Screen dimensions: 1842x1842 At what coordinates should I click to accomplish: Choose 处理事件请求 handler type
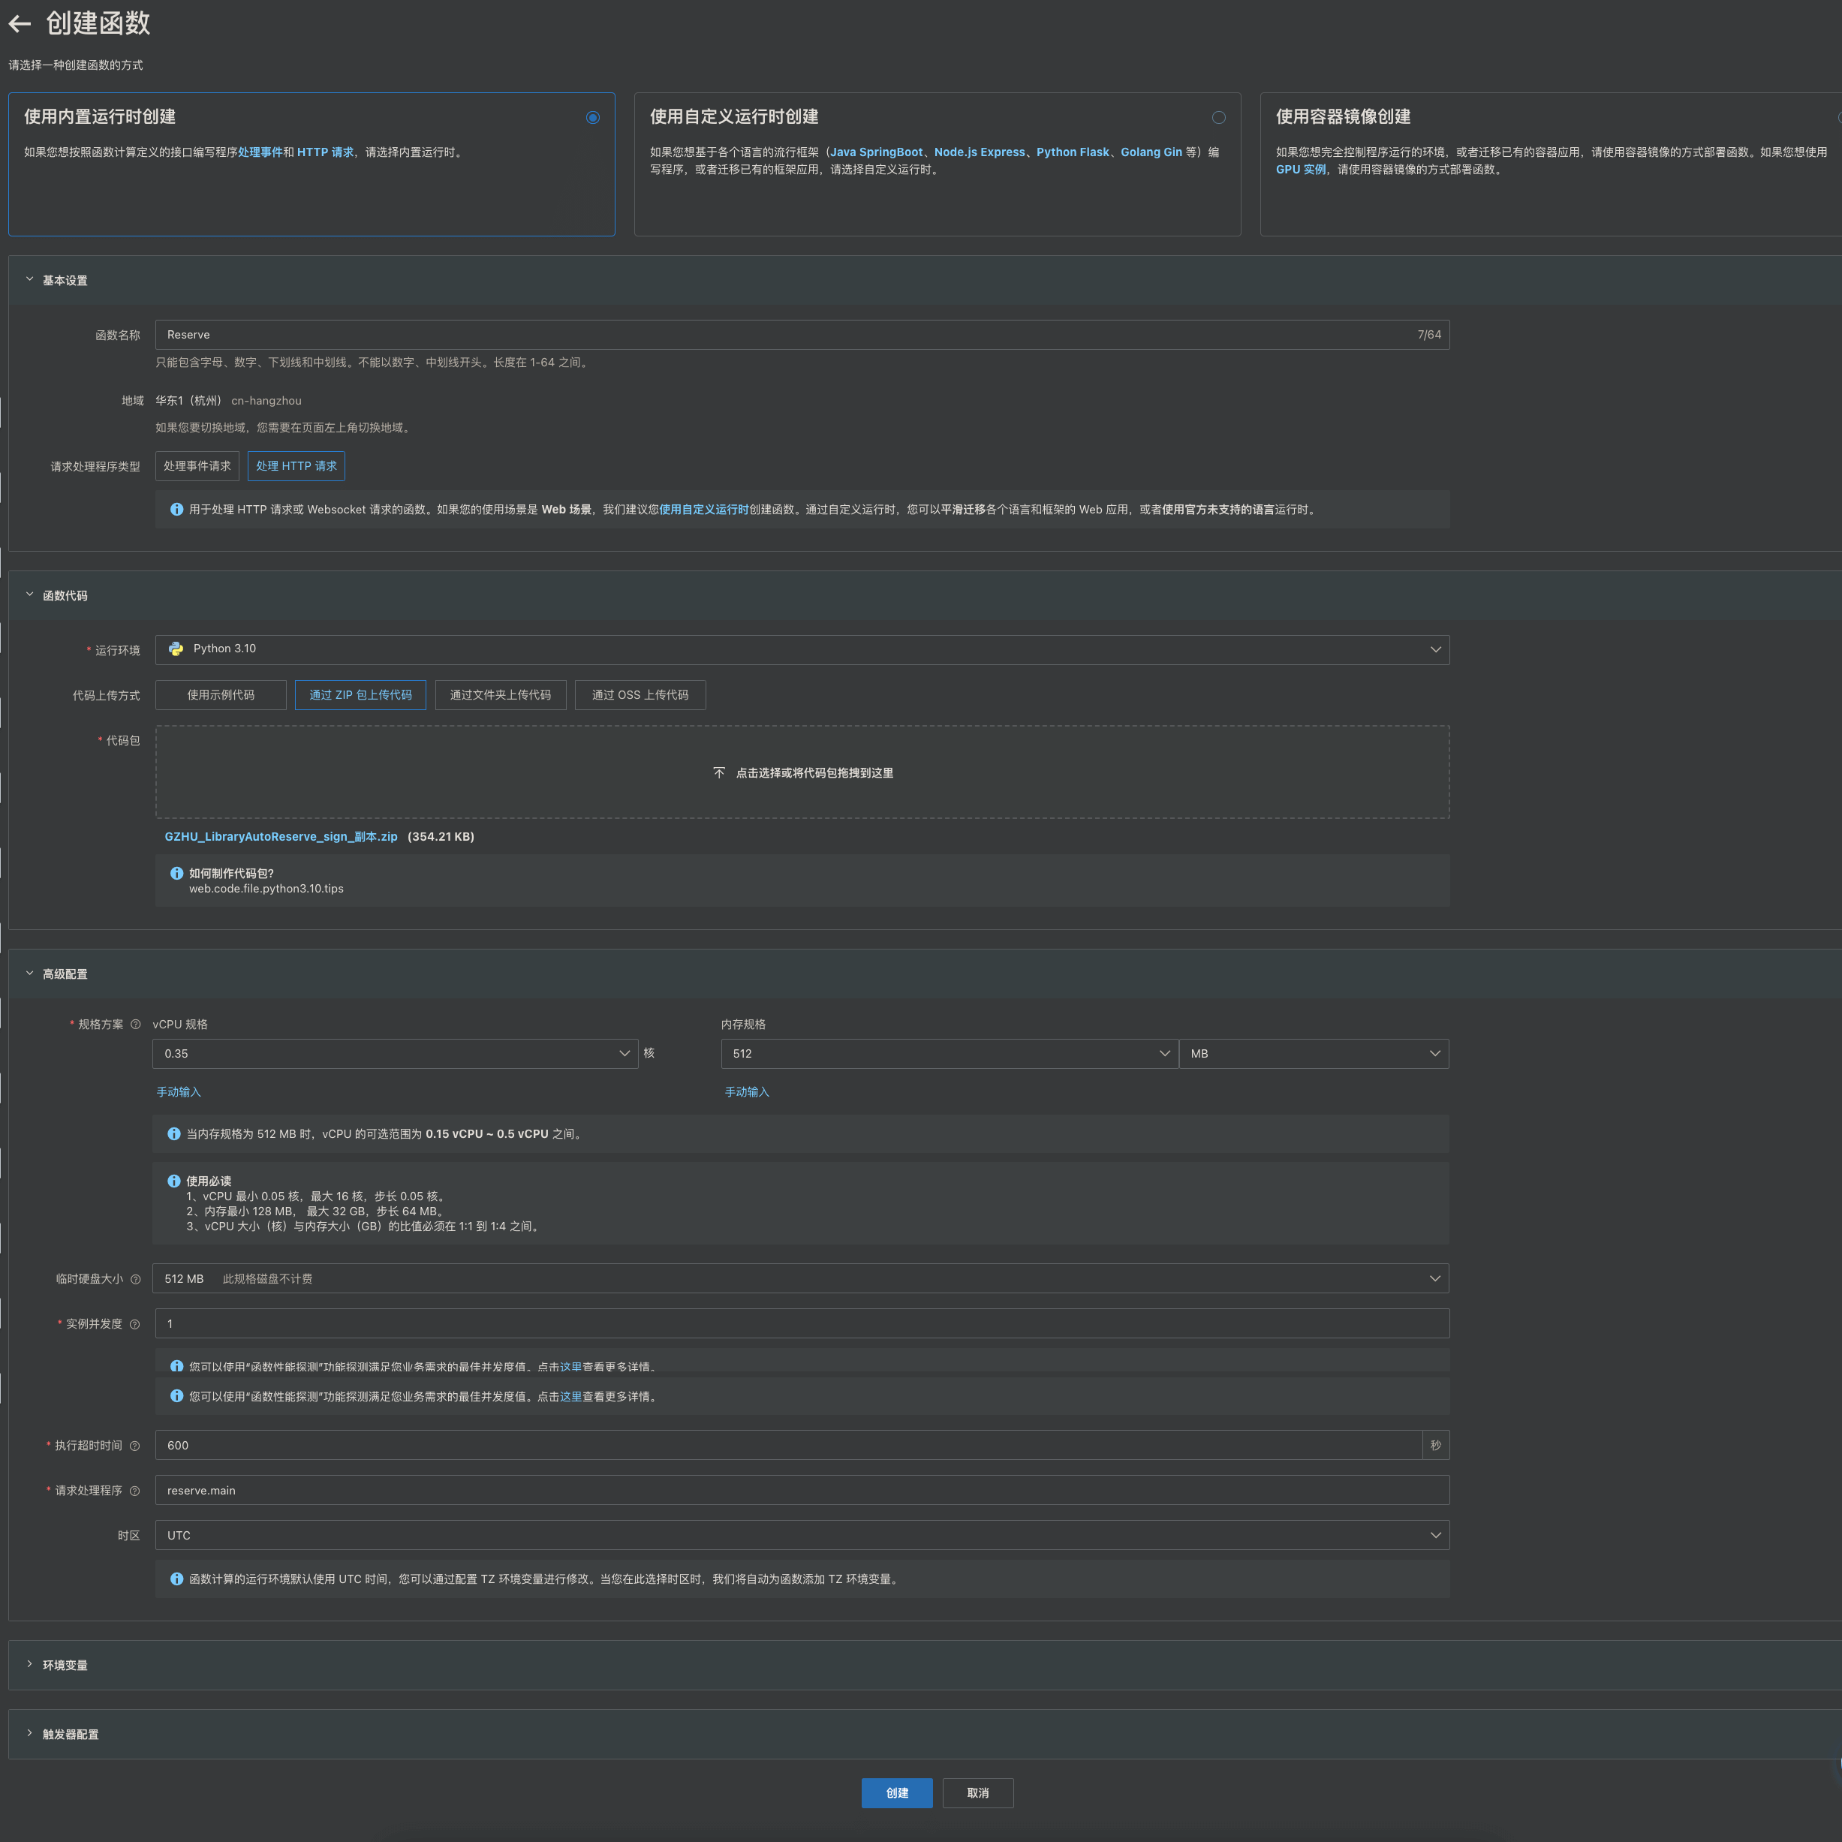pyautogui.click(x=197, y=466)
